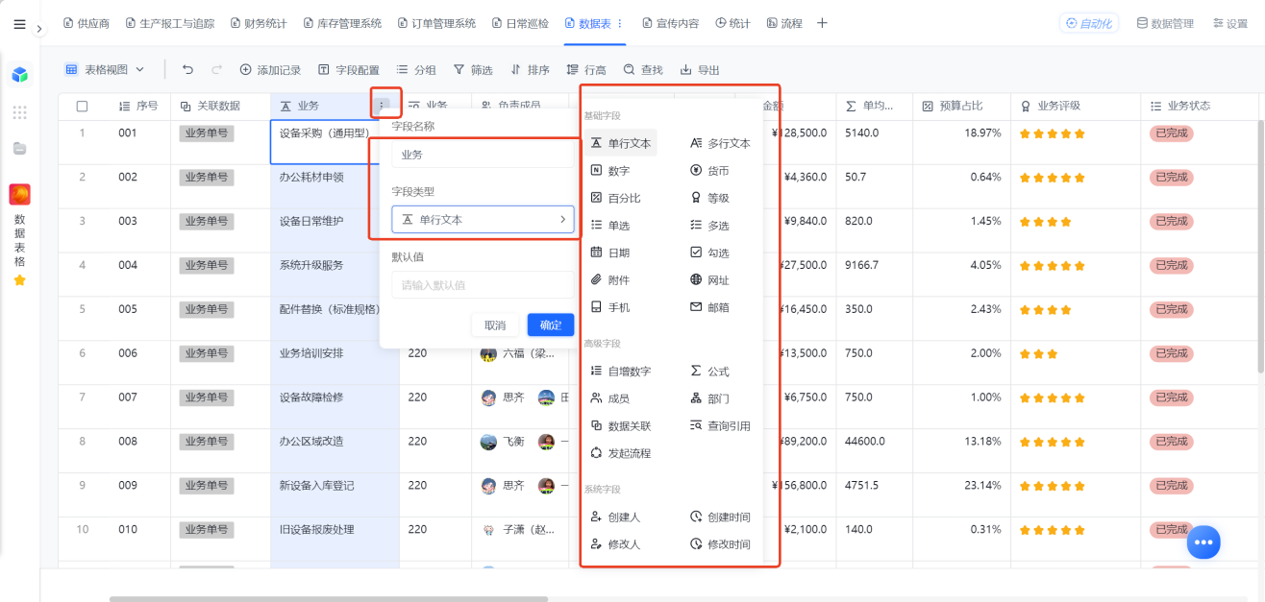Image resolution: width=1265 pixels, height=602 pixels.
Task: Click 排序 sort button
Action: [530, 69]
